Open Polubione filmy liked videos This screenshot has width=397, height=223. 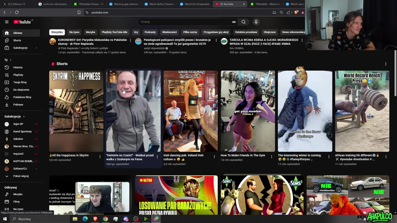coord(21,97)
